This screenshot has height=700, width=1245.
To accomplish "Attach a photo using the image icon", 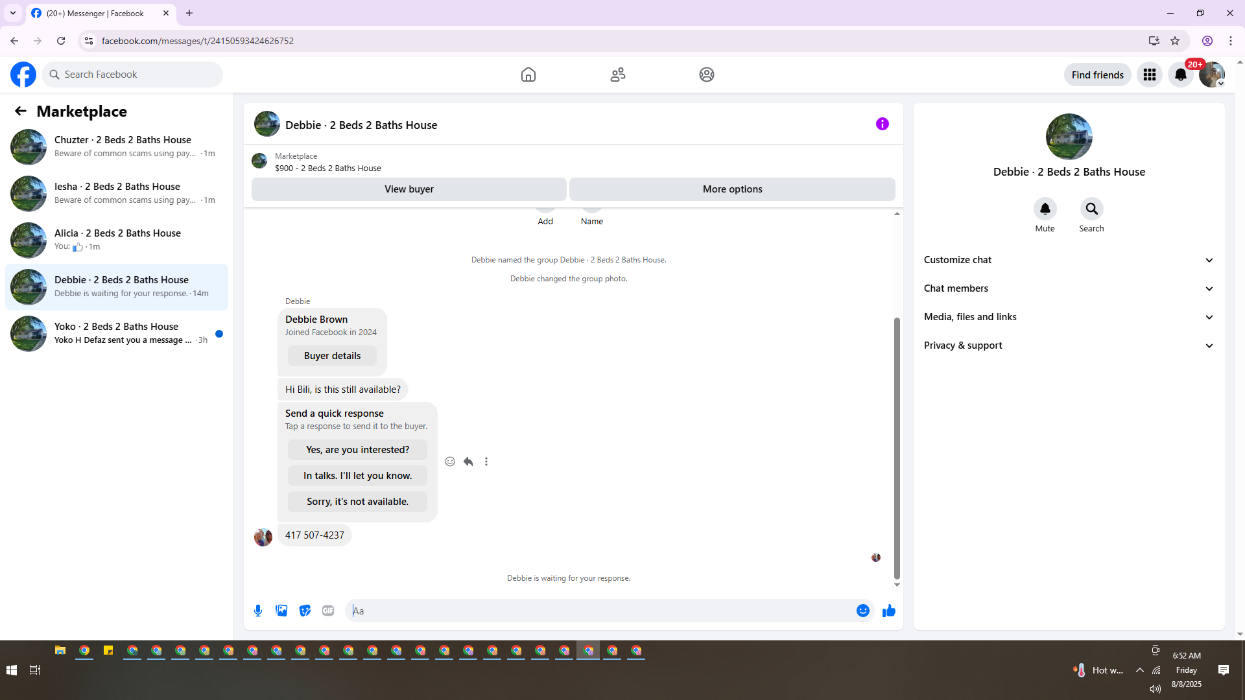I will click(281, 611).
